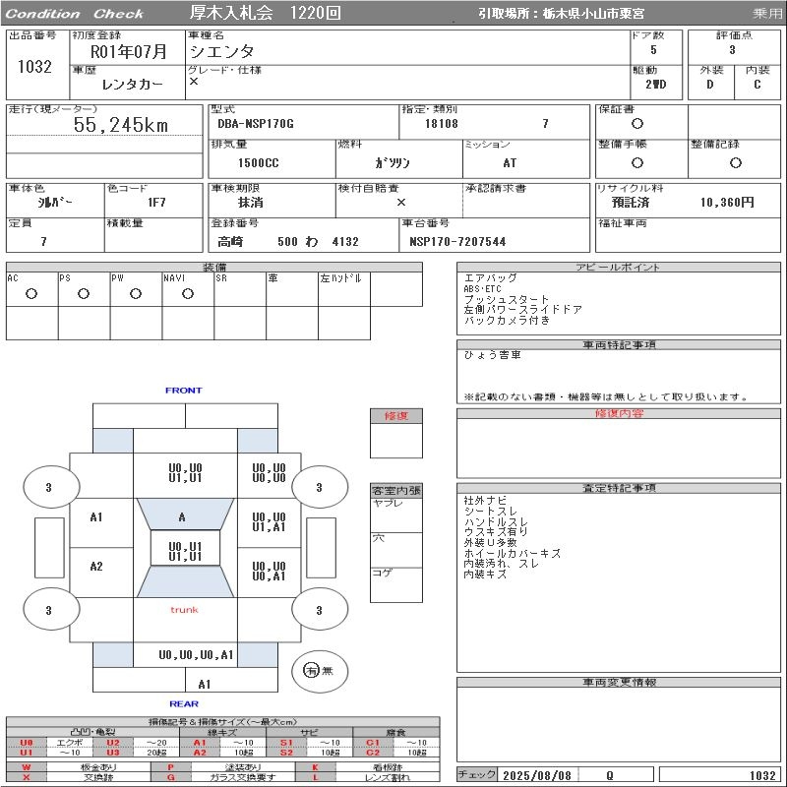The height and width of the screenshot is (787, 787).
Task: Select engine displacement '1500CC'
Action: tap(258, 163)
